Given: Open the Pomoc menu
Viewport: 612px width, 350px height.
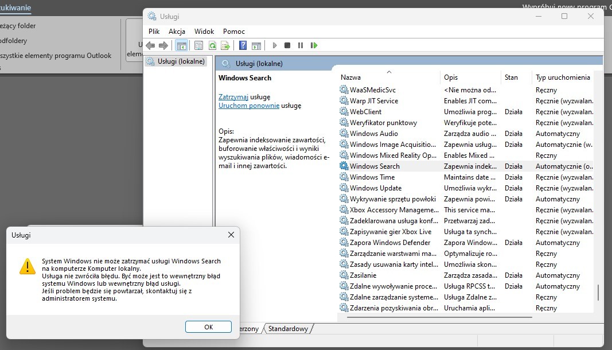Looking at the screenshot, I should [x=234, y=31].
